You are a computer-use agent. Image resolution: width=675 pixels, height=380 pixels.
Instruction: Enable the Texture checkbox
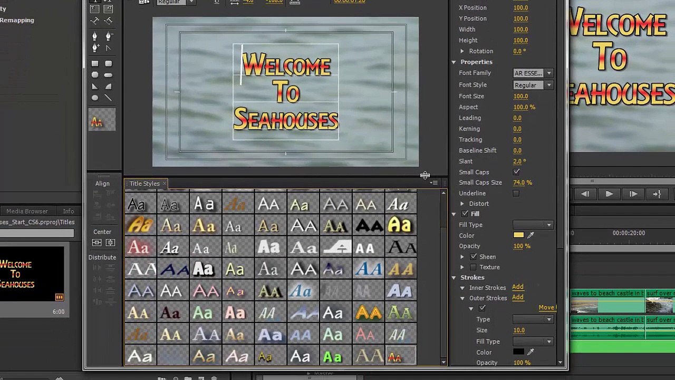click(x=474, y=267)
